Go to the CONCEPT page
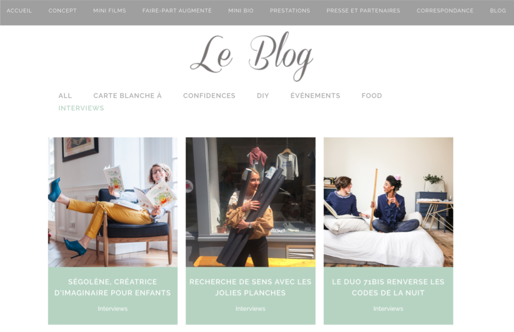Screen dimensions: 514x332 tap(63, 11)
